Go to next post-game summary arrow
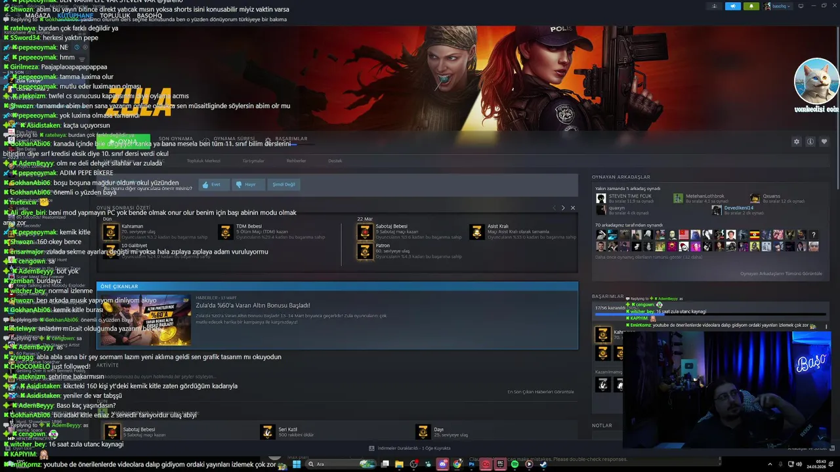 pyautogui.click(x=563, y=208)
